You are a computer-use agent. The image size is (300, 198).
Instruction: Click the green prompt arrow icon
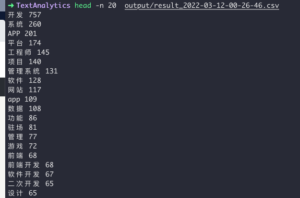point(11,5)
